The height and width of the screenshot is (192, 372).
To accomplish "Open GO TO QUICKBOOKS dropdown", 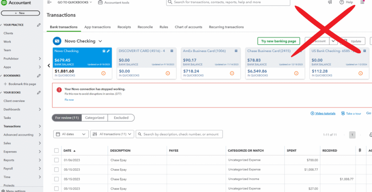I will 75,3.
